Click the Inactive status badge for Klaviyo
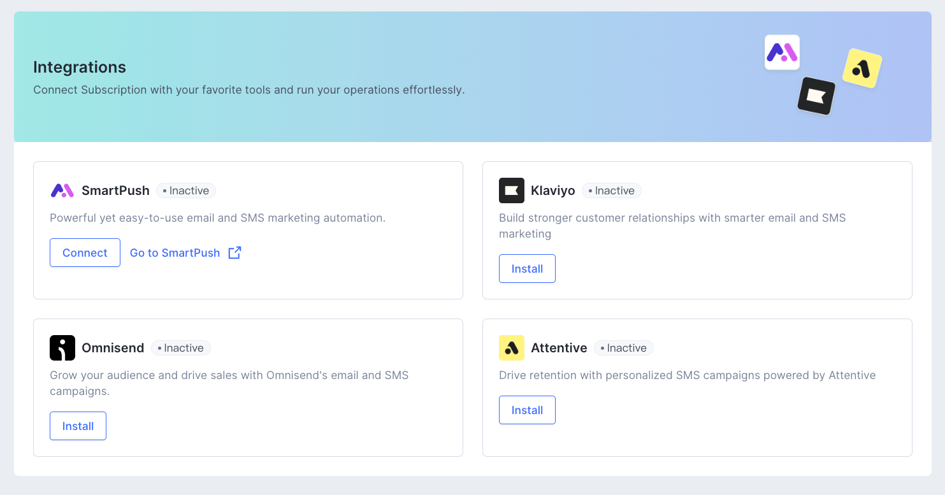The image size is (945, 495). point(612,190)
